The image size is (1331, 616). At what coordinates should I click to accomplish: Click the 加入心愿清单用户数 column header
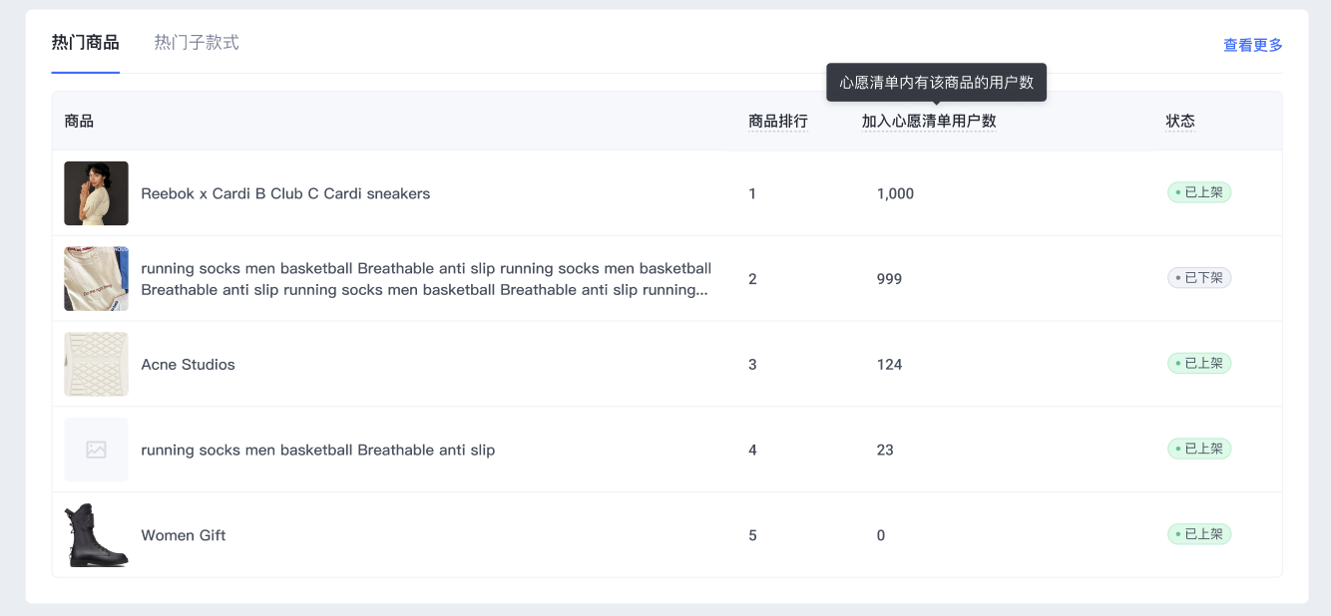(x=928, y=122)
